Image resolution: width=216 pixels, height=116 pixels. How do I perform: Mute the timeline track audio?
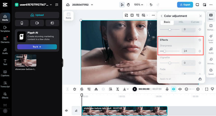click(66, 111)
